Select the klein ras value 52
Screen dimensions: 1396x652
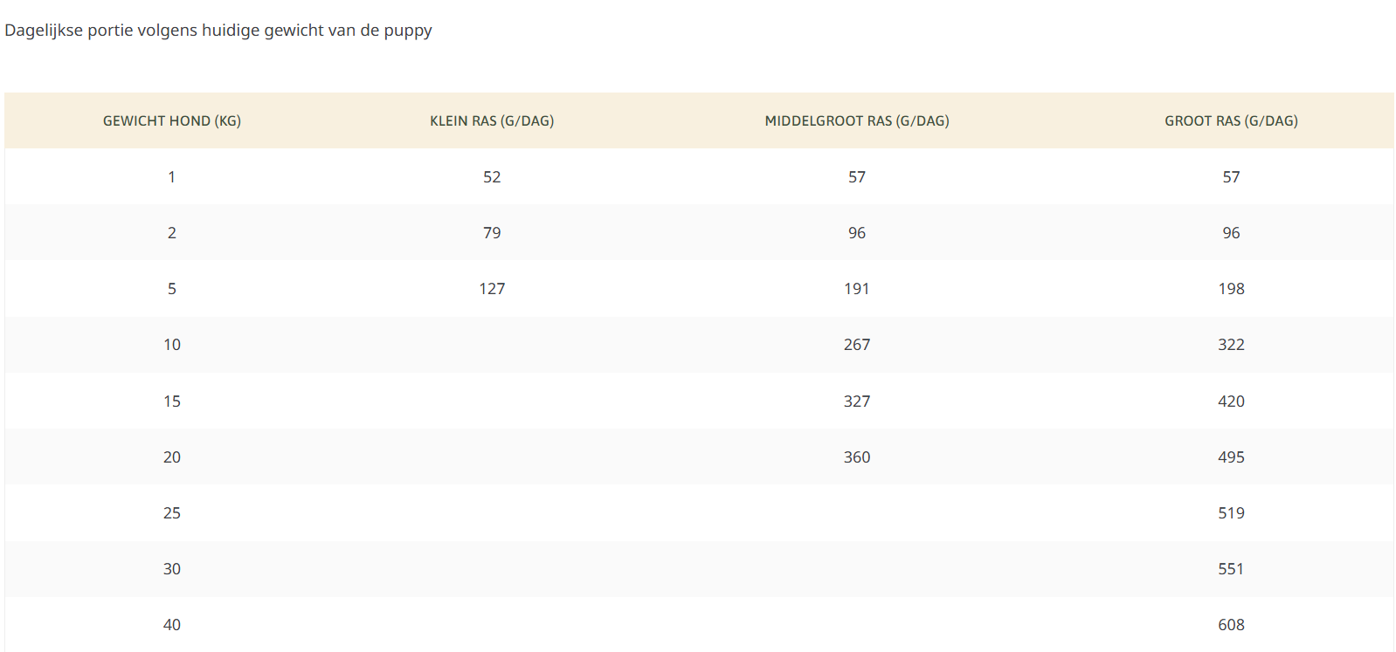492,177
